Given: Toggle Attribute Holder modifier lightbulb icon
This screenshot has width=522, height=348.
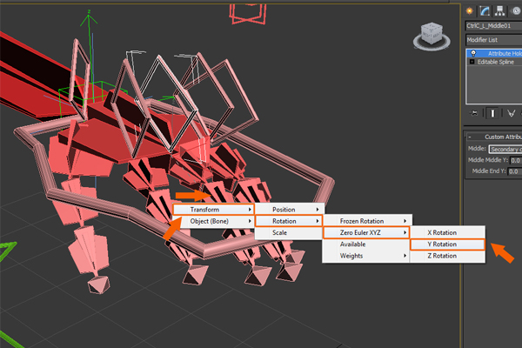Looking at the screenshot, I should point(473,53).
